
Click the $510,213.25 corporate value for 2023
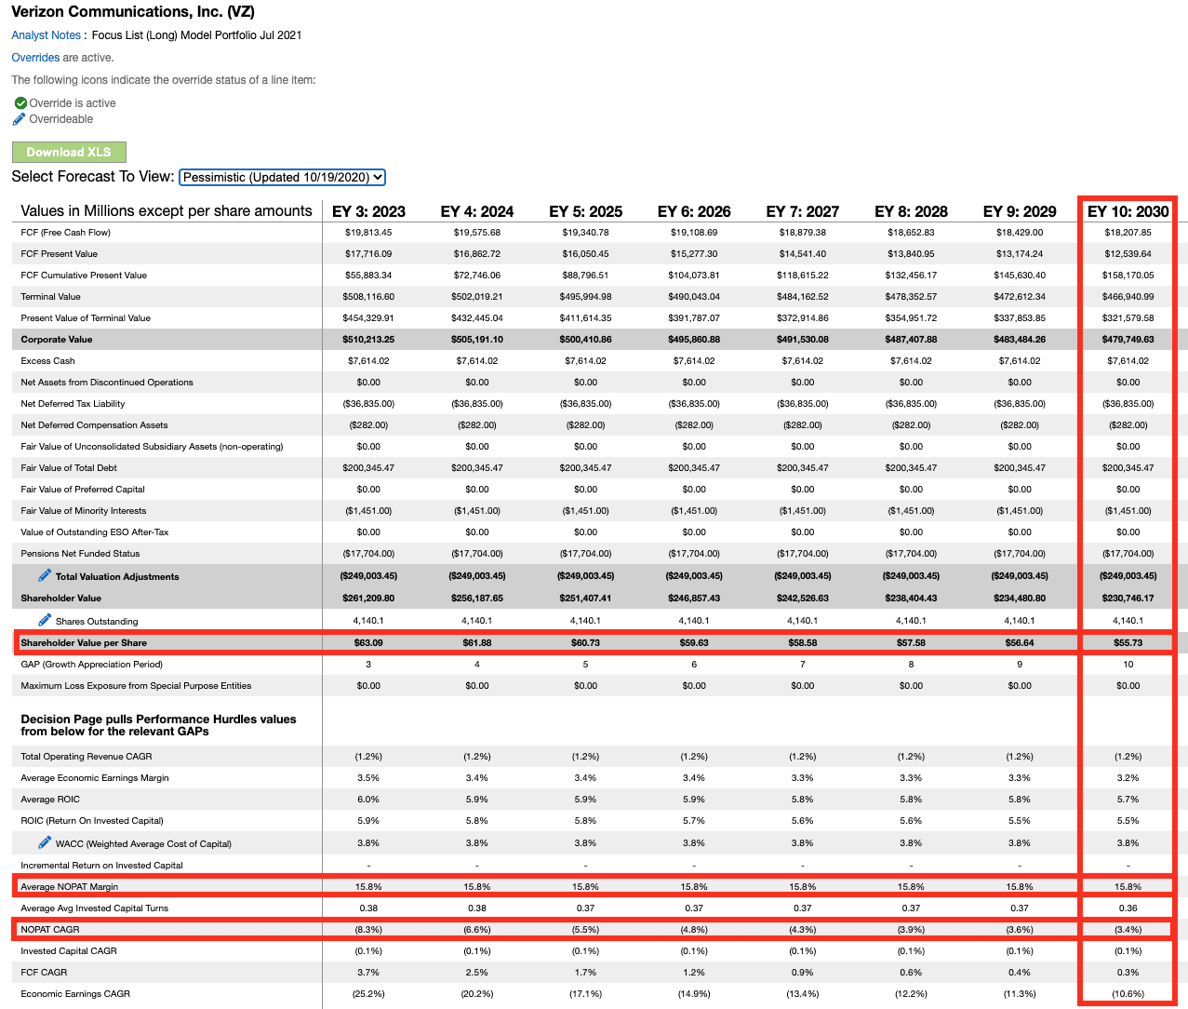[x=368, y=340]
